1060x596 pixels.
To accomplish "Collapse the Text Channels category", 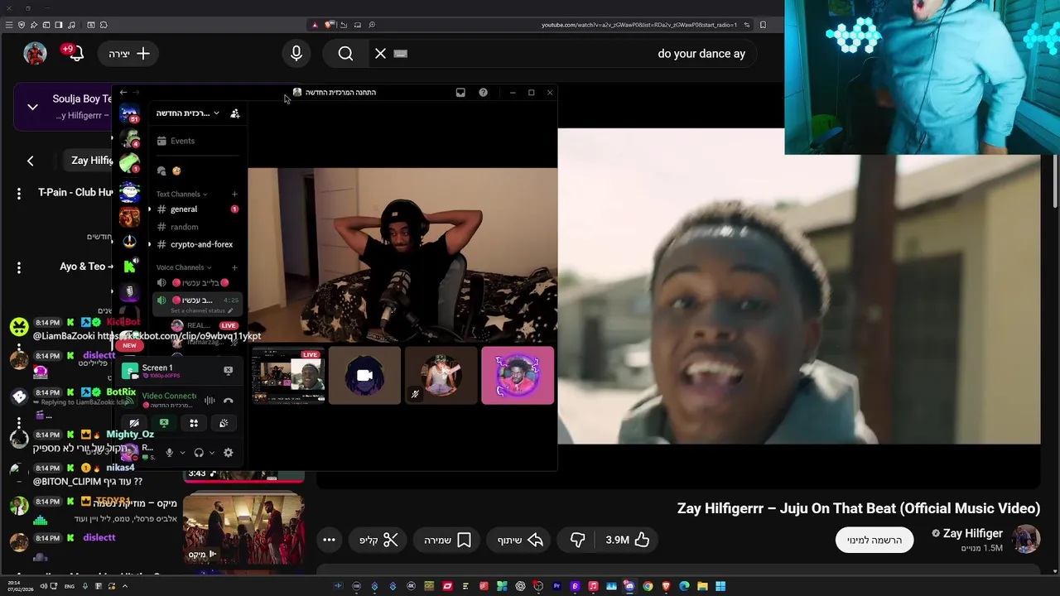I will 181,195.
